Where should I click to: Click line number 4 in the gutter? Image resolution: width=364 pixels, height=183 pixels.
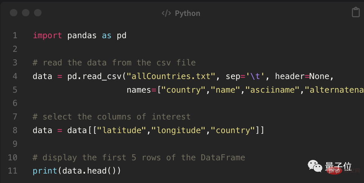[15, 76]
